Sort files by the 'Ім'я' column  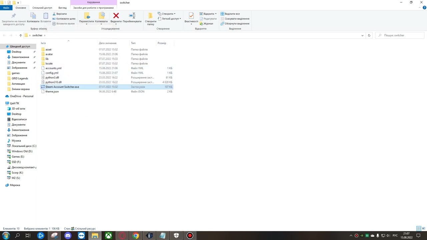[68, 43]
